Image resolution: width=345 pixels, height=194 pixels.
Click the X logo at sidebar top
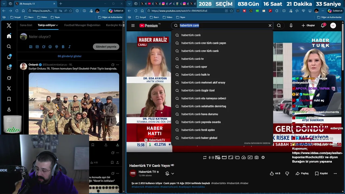(9, 26)
